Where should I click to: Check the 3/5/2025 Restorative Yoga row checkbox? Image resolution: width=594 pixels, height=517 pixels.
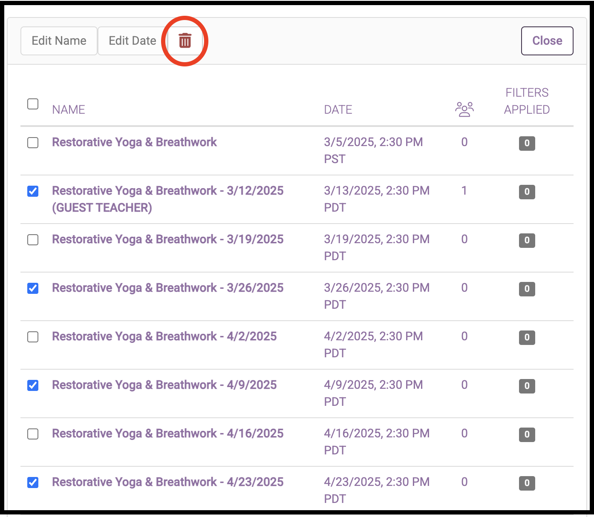[x=33, y=143]
